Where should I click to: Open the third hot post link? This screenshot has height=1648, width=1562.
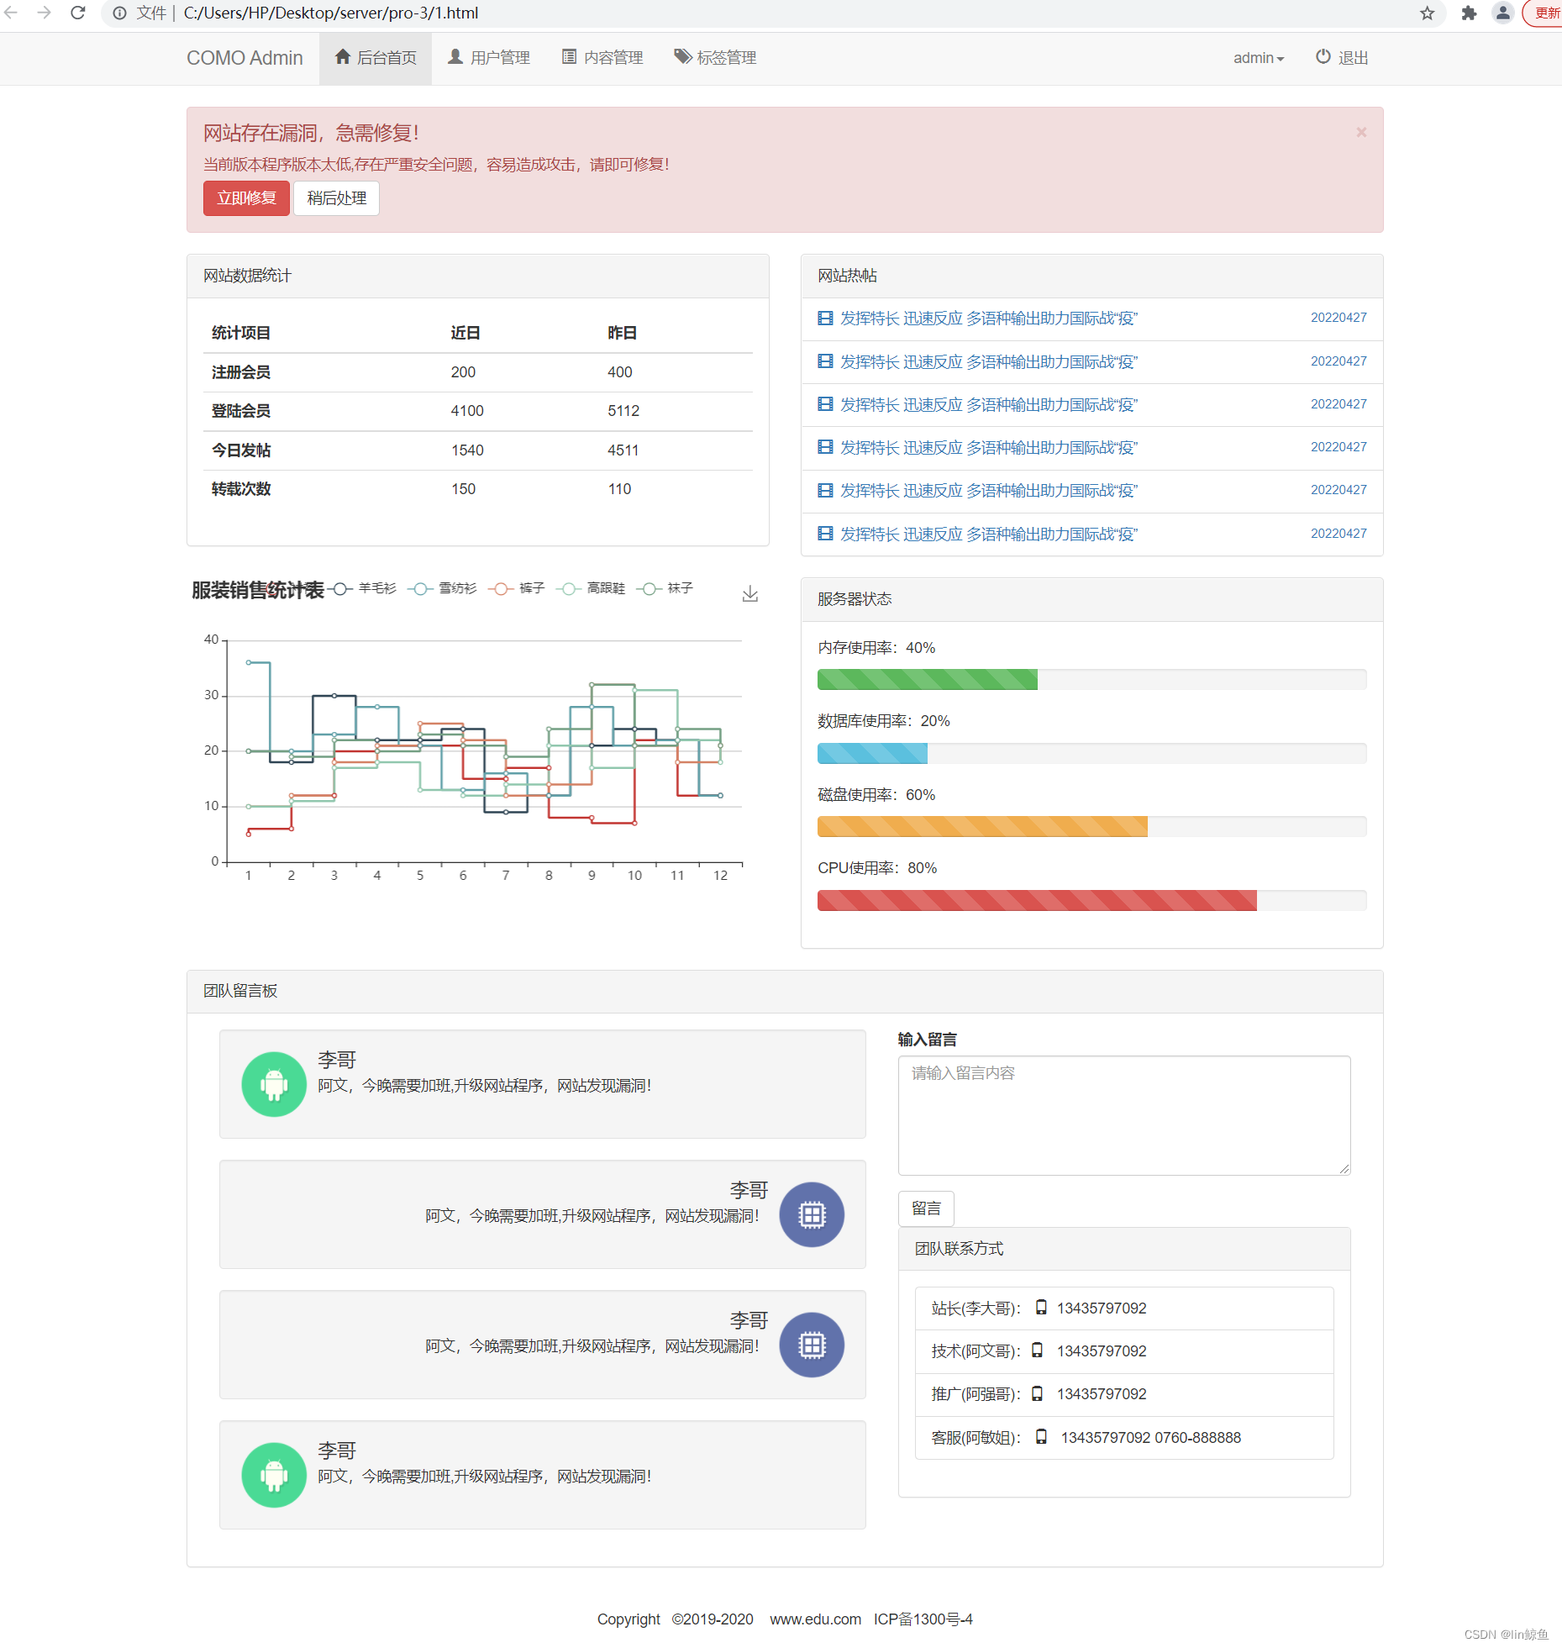pos(988,405)
